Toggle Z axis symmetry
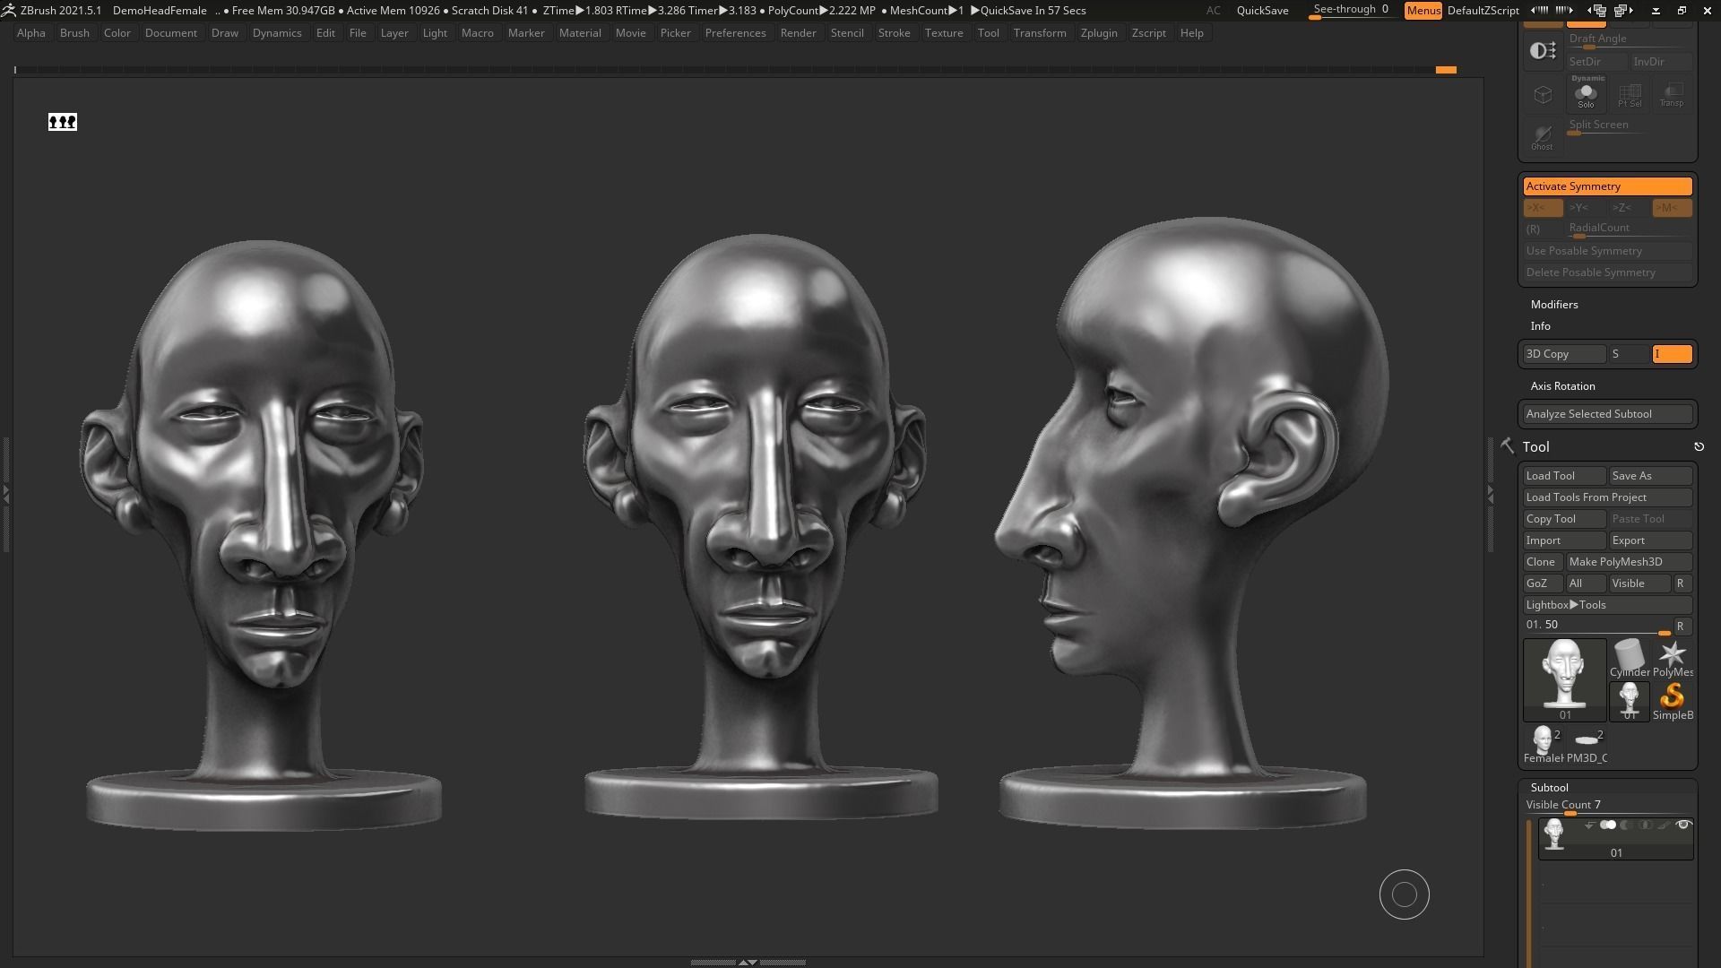This screenshot has width=1721, height=968. pos(1629,208)
